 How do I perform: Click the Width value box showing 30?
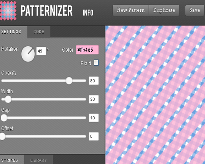tap(94, 99)
